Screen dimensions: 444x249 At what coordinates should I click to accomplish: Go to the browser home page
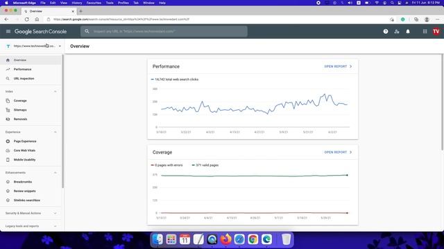point(37,19)
